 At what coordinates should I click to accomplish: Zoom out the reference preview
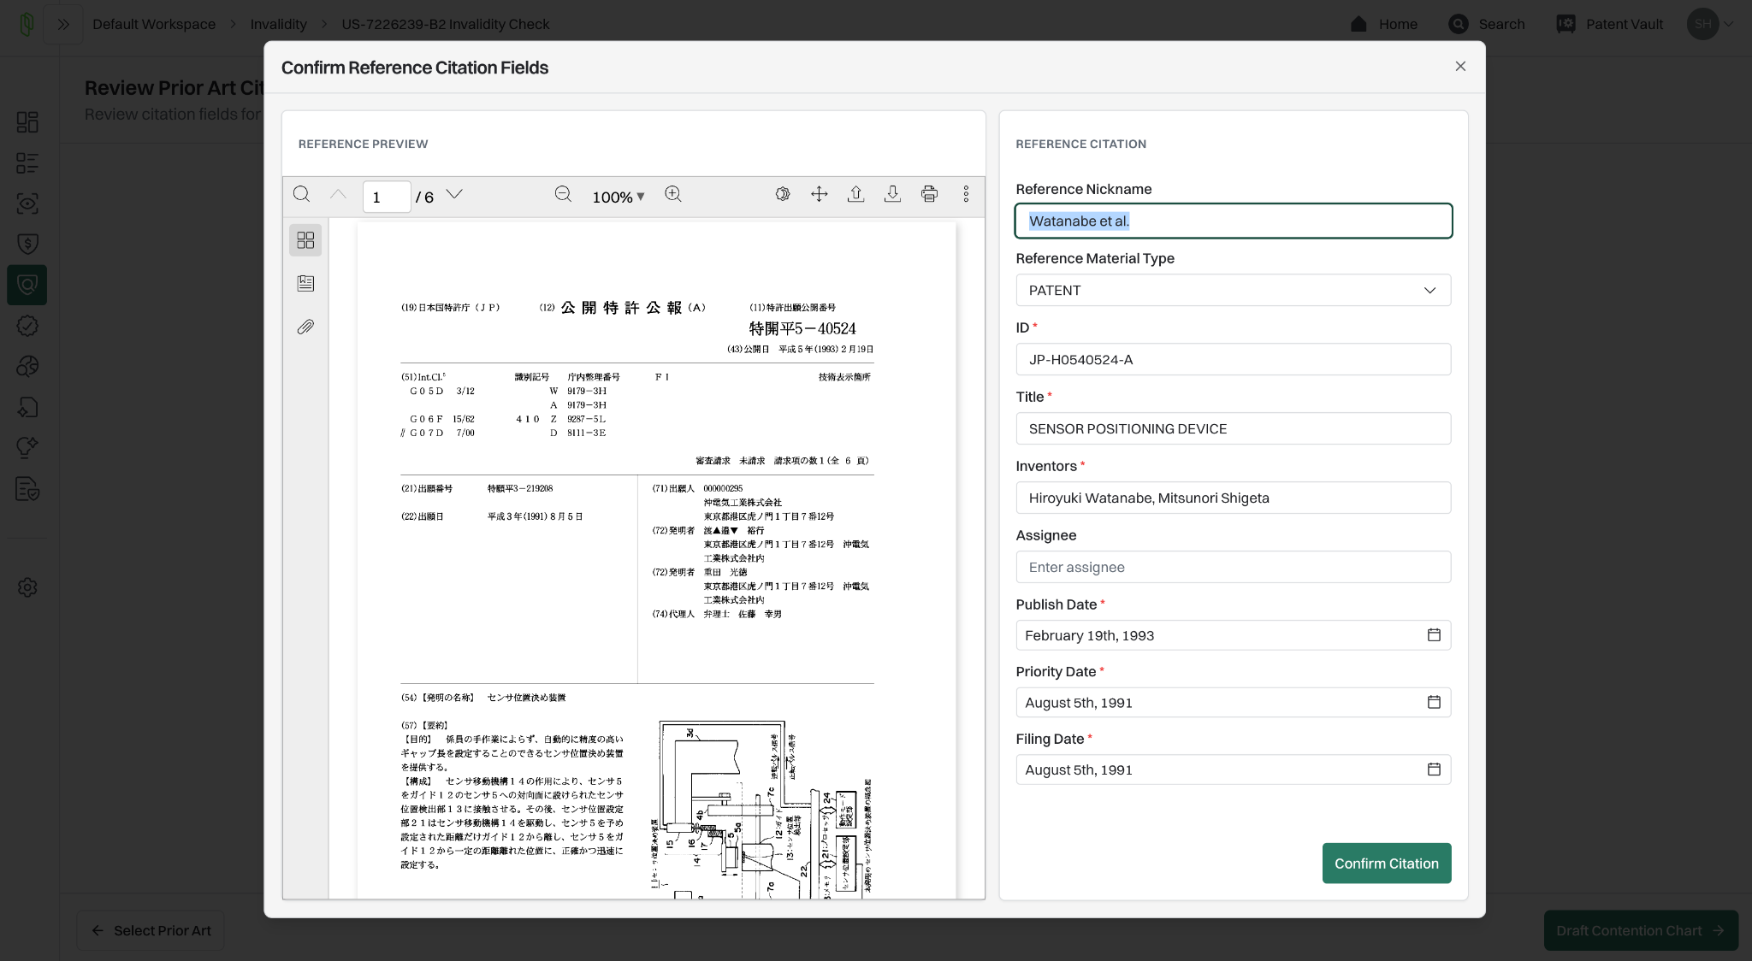(563, 195)
